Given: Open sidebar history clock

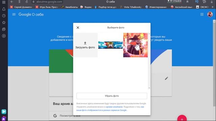Looking at the screenshot, I should (4, 16).
